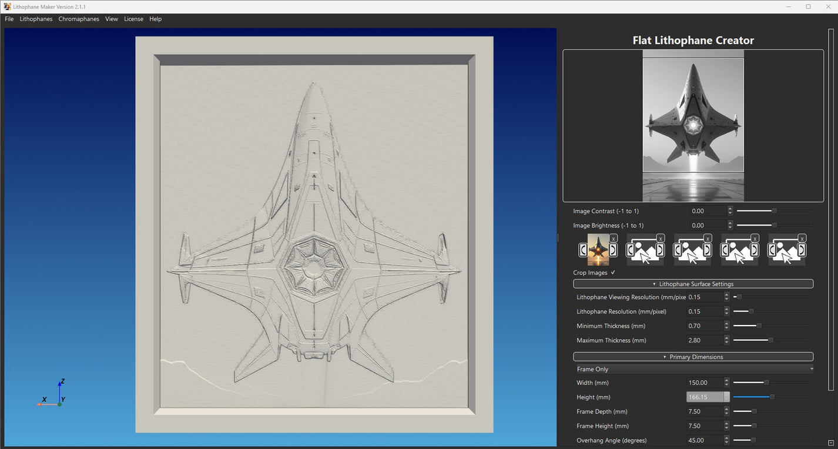Image resolution: width=838 pixels, height=449 pixels.
Task: Clear the fifth slot using its X button
Action: point(802,239)
